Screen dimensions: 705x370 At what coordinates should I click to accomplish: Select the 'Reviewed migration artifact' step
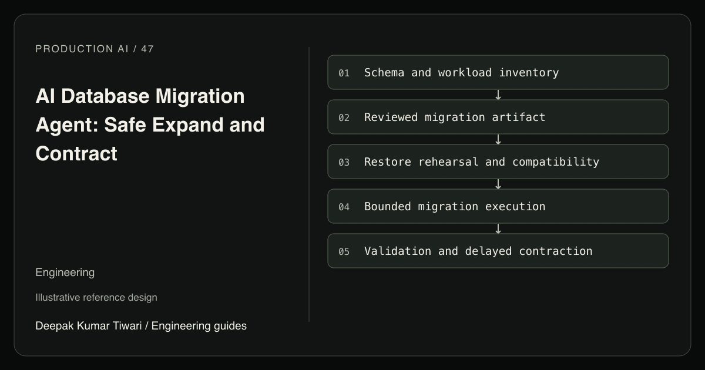498,117
